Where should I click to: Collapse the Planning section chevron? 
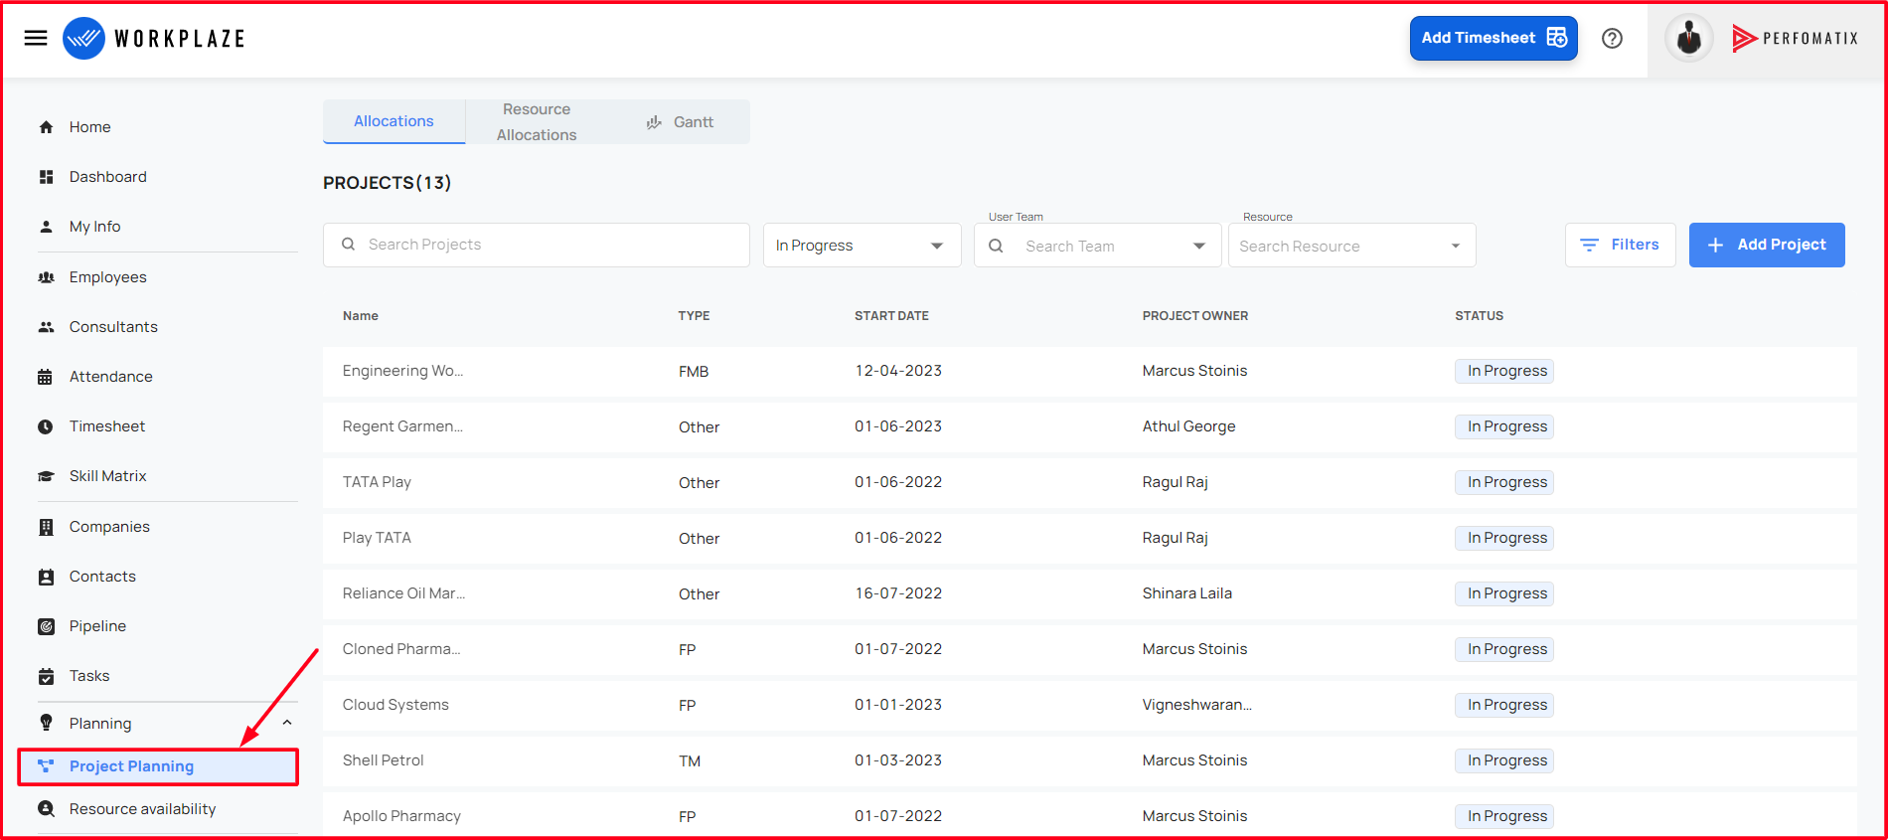pyautogui.click(x=287, y=723)
